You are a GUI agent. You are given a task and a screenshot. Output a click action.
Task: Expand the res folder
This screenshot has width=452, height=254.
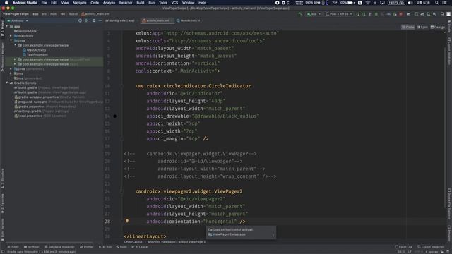(x=11, y=73)
